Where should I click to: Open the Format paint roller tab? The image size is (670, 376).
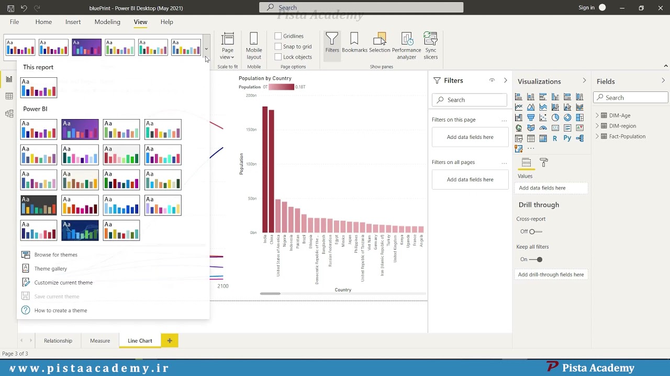click(543, 163)
